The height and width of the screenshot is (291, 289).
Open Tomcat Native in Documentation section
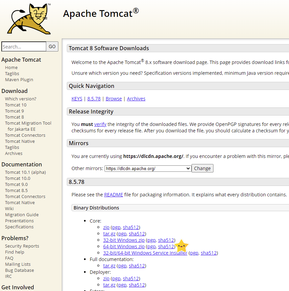click(x=20, y=203)
